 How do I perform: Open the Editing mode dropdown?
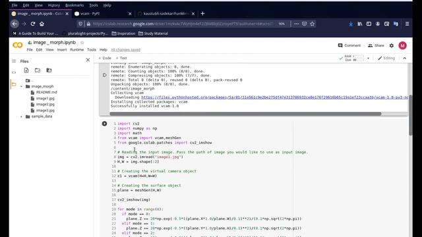tap(386, 58)
